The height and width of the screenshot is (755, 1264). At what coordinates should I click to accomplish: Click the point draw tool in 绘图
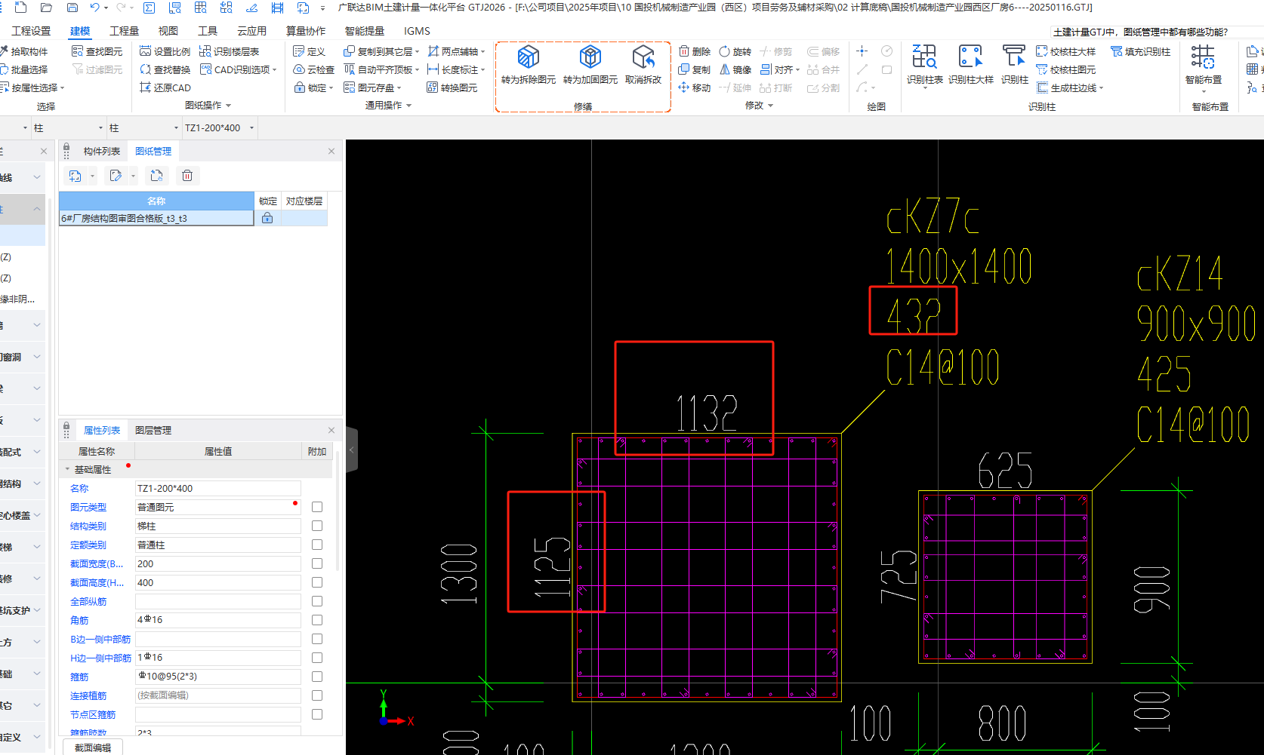tap(862, 51)
